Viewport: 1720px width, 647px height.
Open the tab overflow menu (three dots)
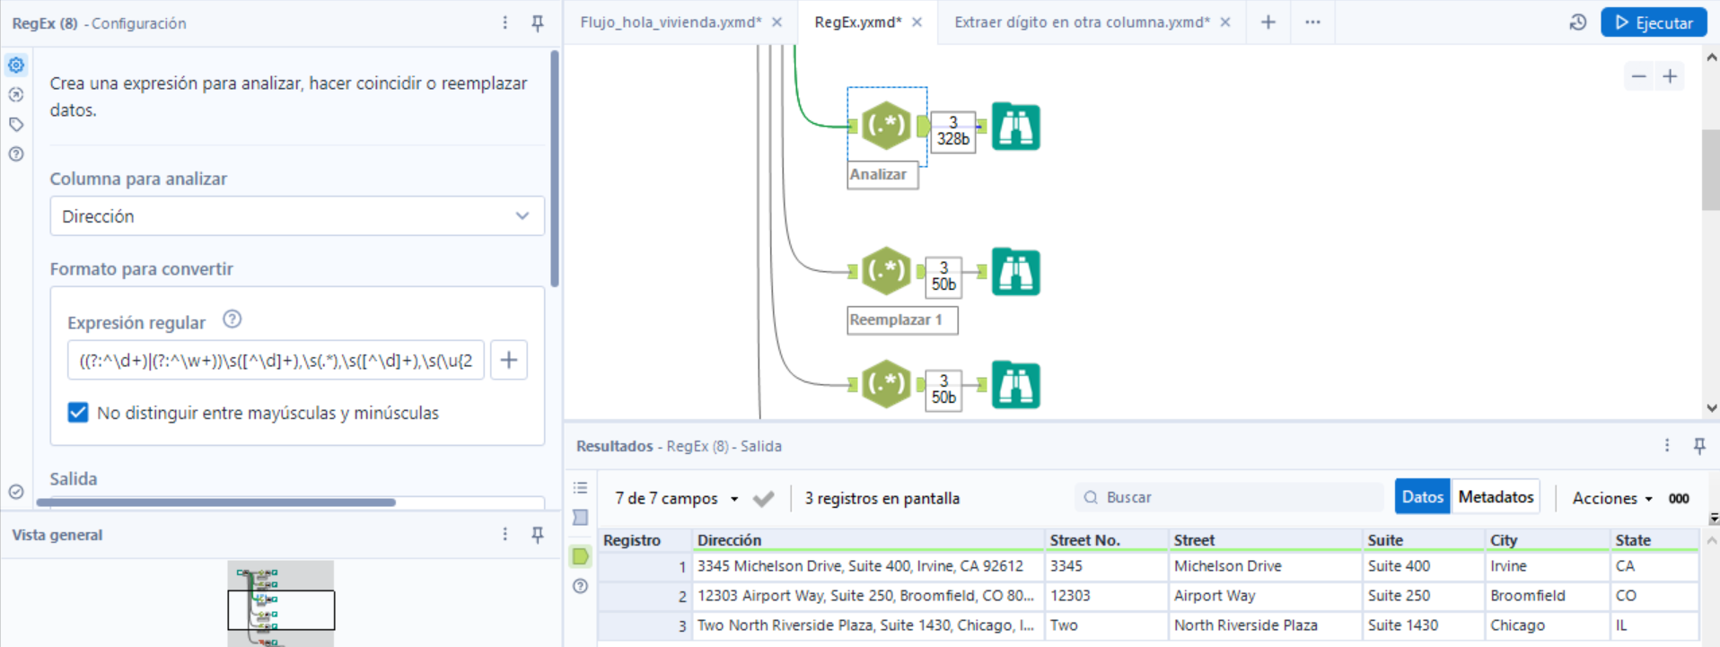point(1312,22)
